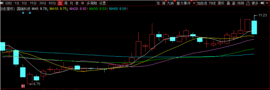This screenshot has width=270, height=90.
Task: Open the 复权 price adjustment option
Action: 221,3
